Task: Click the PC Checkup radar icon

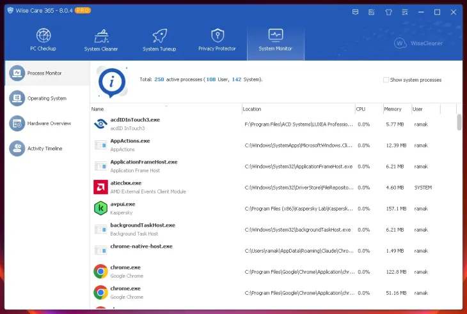Action: pos(44,35)
